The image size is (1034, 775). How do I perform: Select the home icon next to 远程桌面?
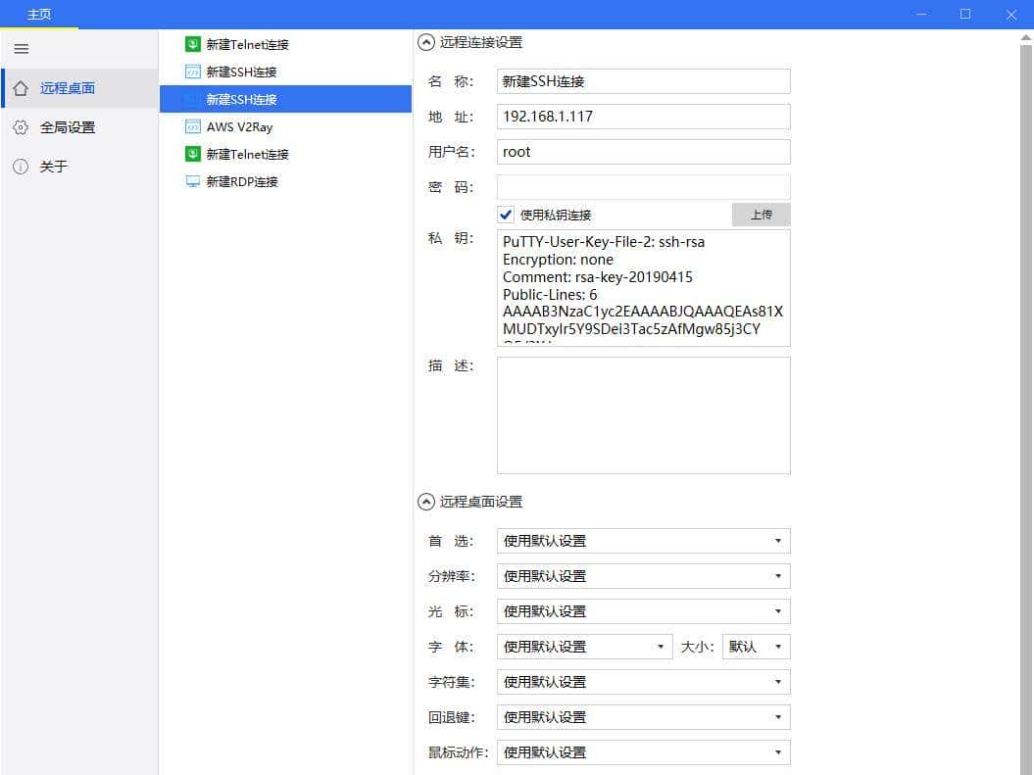pos(20,87)
